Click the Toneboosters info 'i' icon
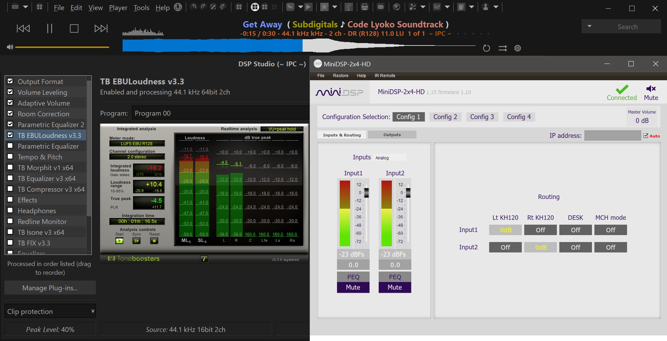 204,259
